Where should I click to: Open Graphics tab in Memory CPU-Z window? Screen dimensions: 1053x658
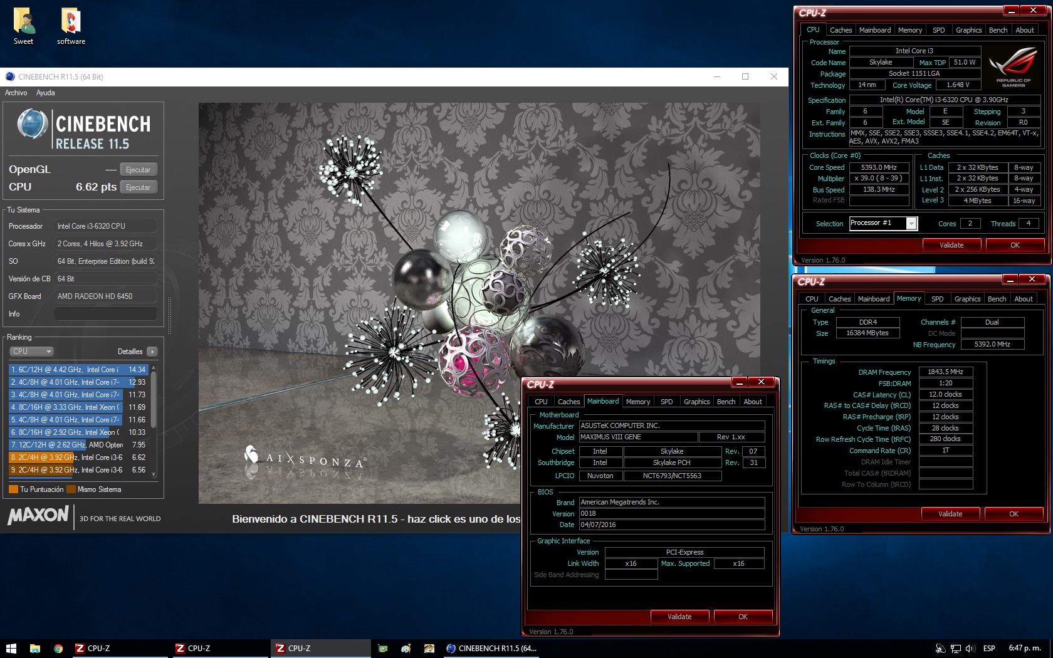click(x=967, y=299)
